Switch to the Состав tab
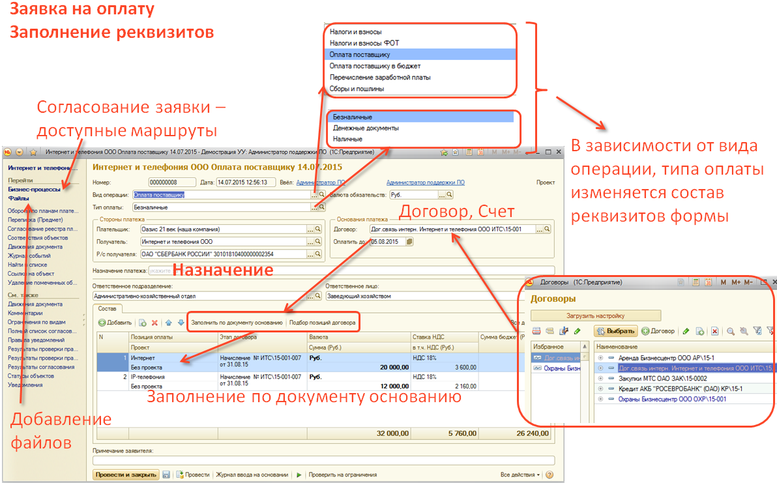 click(x=108, y=308)
